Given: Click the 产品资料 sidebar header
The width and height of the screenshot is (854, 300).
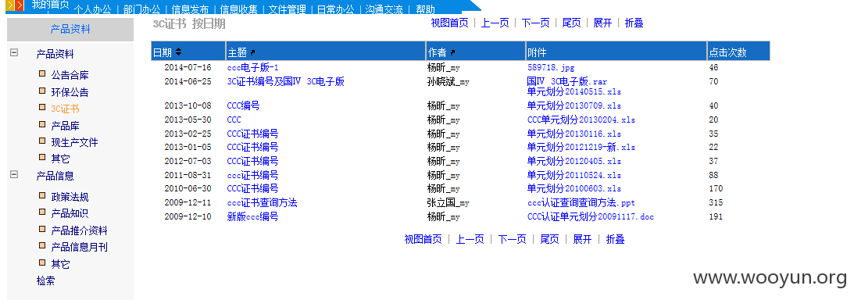Looking at the screenshot, I should pos(70,30).
